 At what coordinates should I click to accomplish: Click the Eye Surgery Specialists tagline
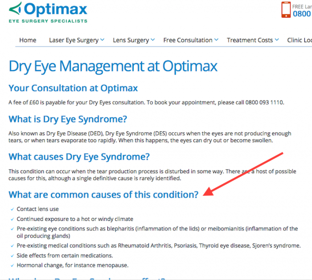tap(48, 21)
